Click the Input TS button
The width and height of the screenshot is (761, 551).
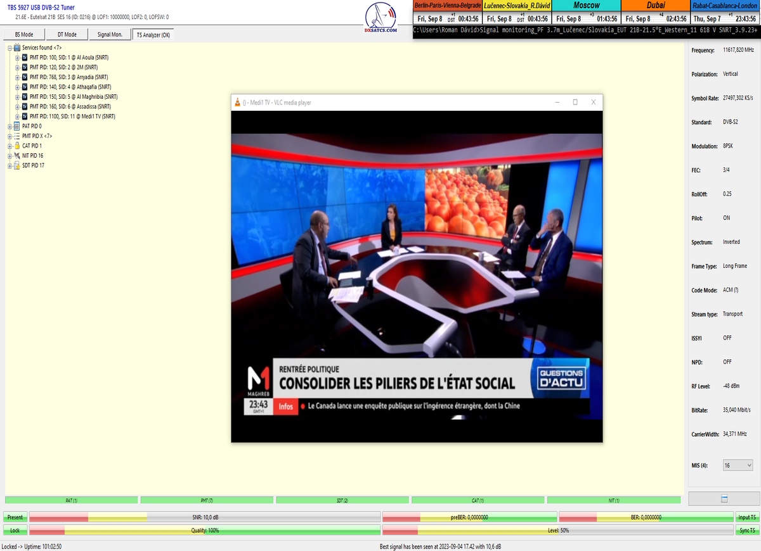point(747,517)
